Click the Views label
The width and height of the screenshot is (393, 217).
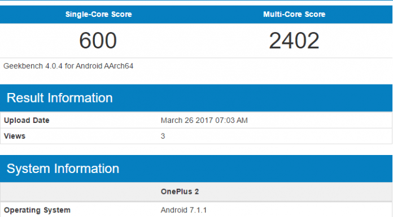15,136
